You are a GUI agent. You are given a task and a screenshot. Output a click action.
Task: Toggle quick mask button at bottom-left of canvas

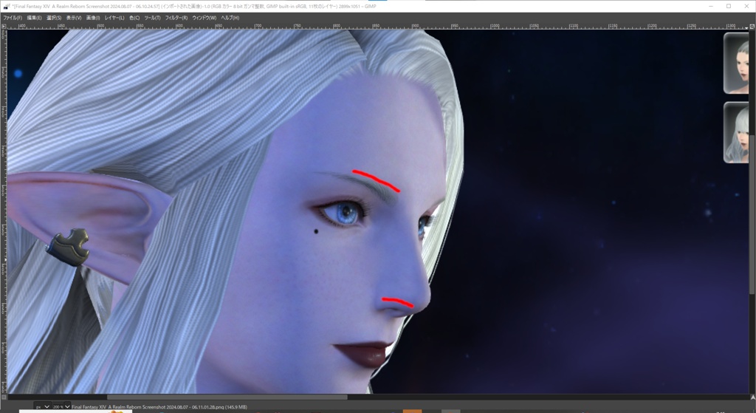[x=4, y=397]
